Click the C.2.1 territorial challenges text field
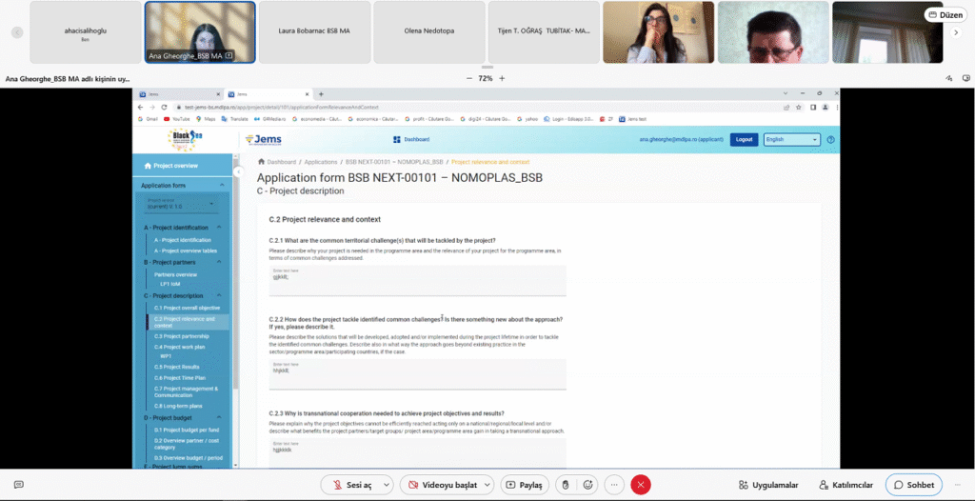 pyautogui.click(x=417, y=280)
